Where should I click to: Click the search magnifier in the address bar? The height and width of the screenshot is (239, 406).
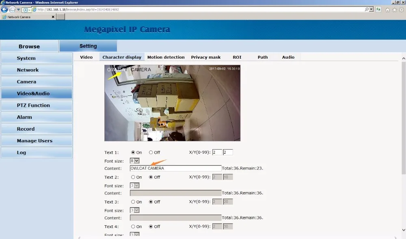(x=367, y=10)
